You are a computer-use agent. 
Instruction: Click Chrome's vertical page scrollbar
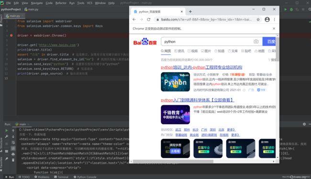coord(278,50)
